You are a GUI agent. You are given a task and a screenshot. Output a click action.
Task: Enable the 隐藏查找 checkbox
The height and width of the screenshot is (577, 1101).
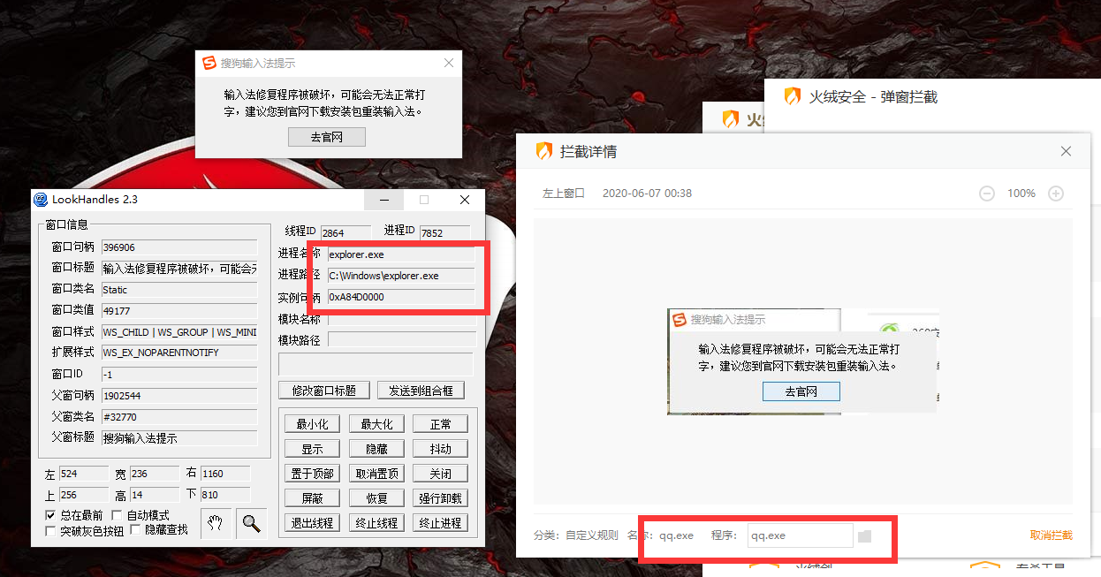pos(135,530)
